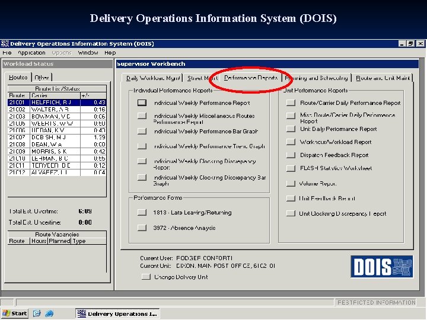This screenshot has width=427, height=320.
Task: Select Routes tab in Workload Status
Action: 18,77
